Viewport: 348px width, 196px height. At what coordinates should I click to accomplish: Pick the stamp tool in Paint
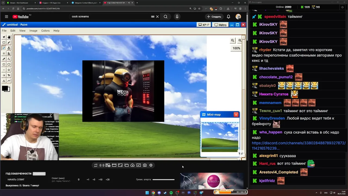(x=9, y=48)
